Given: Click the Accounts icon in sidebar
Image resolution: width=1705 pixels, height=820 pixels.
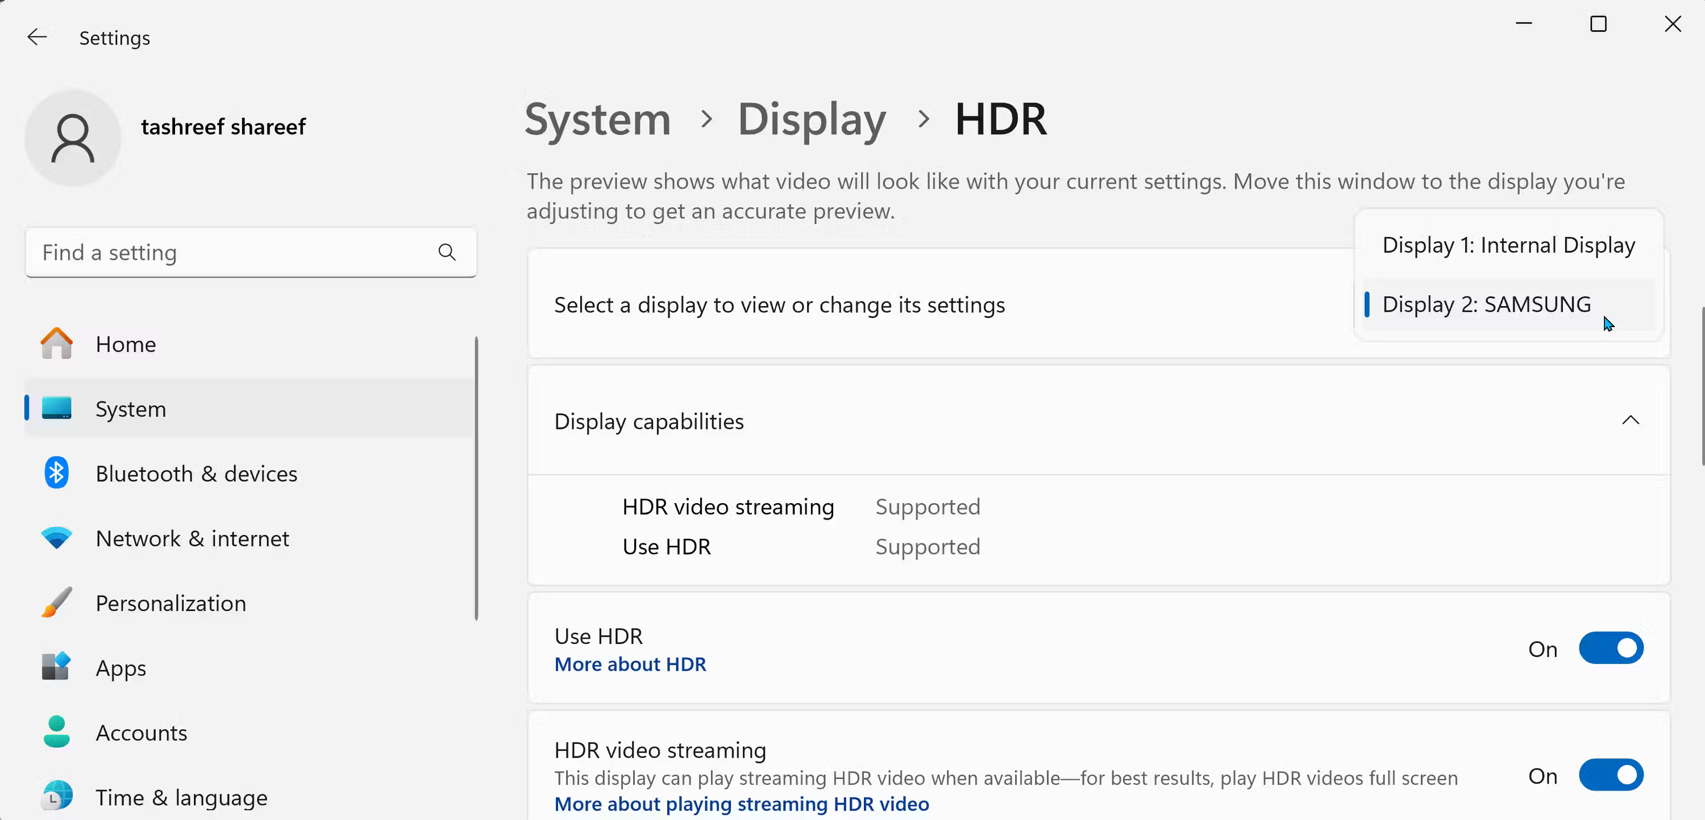Looking at the screenshot, I should click(x=56, y=732).
